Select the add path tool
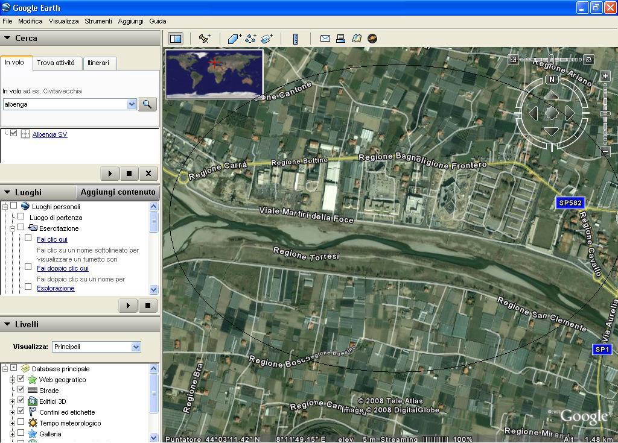This screenshot has width=618, height=443. pos(251,39)
